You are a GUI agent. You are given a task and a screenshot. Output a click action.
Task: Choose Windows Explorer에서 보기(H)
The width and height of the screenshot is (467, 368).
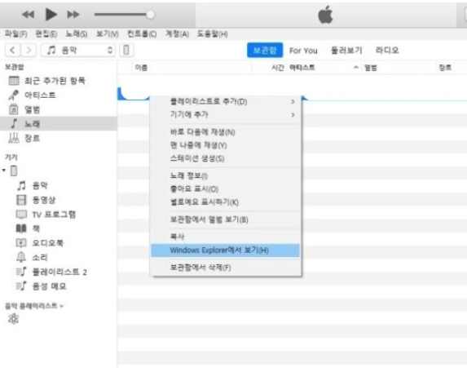click(226, 251)
